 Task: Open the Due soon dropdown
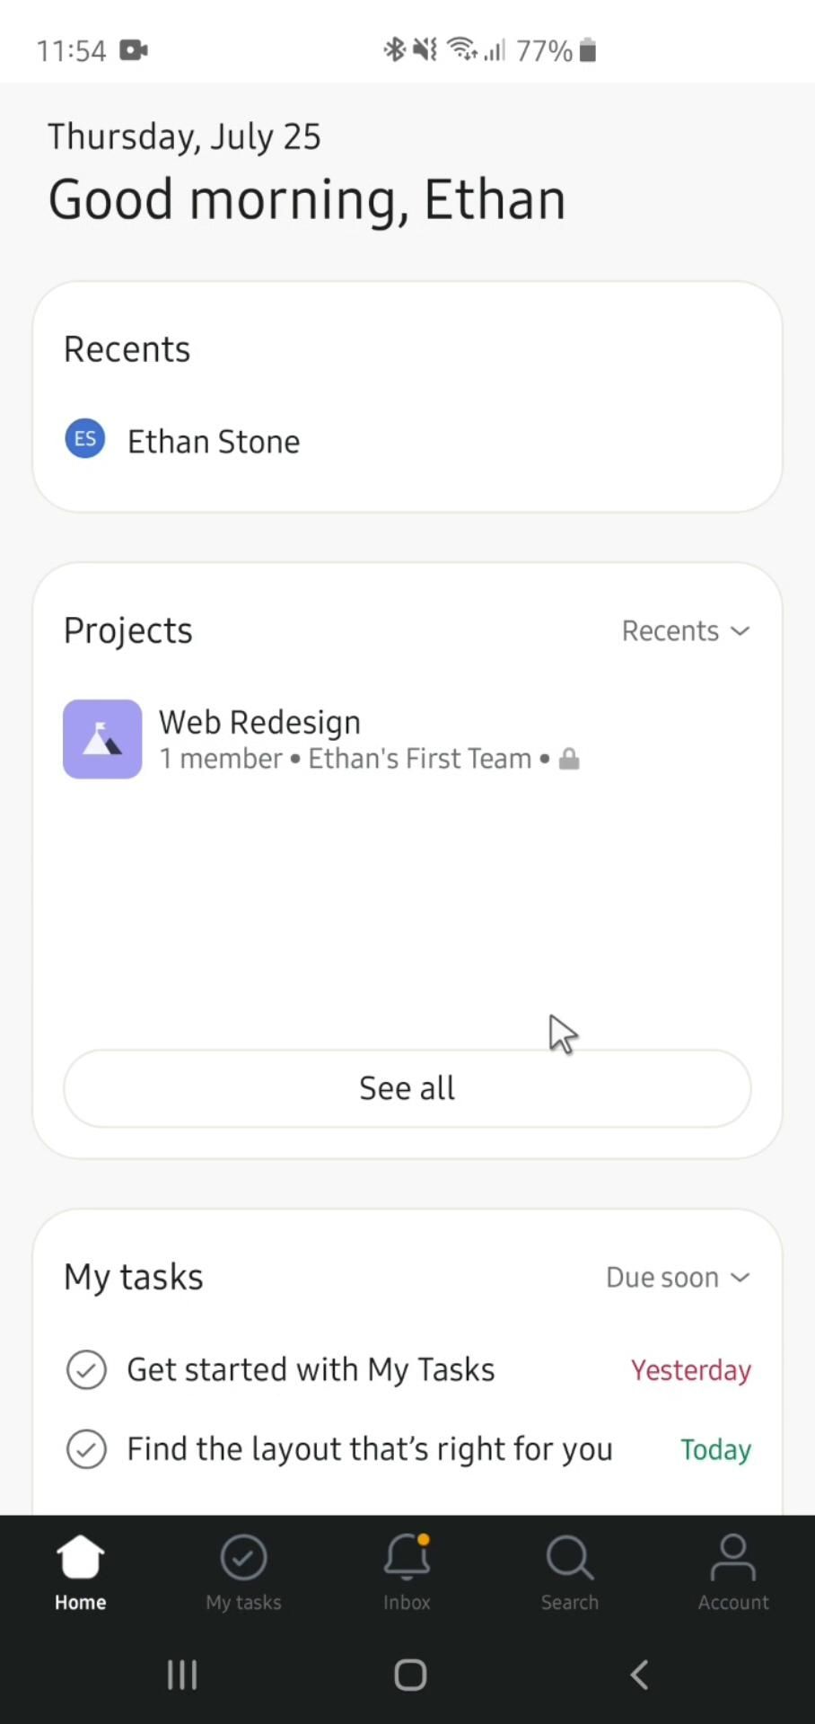point(678,1278)
